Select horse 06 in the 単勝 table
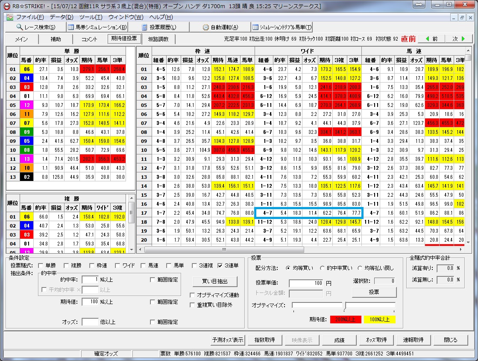478x361 pixels. click(27, 69)
